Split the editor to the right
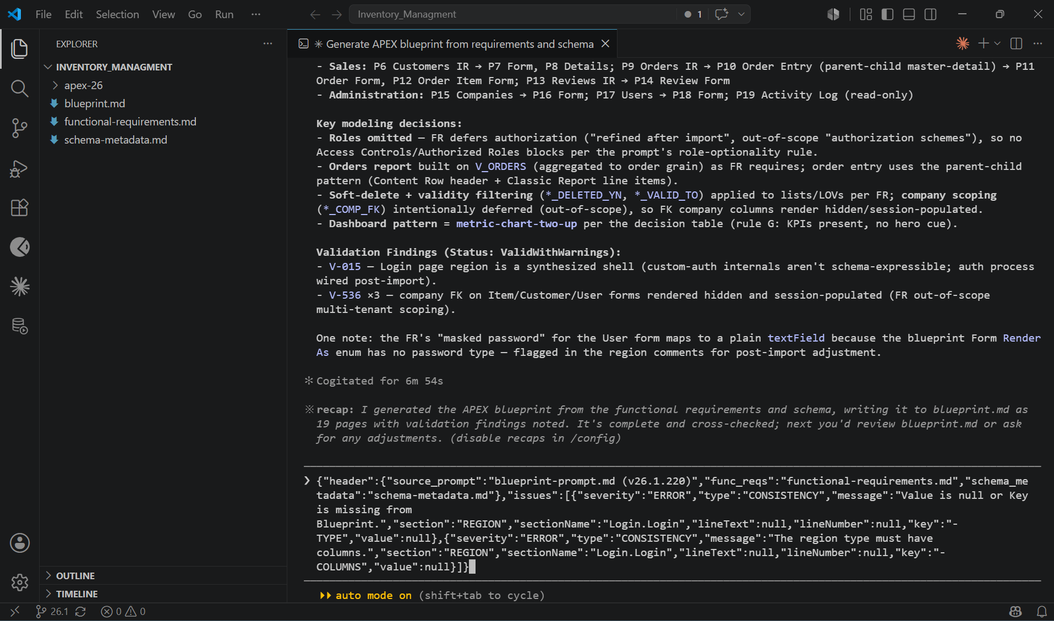This screenshot has width=1054, height=621. [1017, 43]
